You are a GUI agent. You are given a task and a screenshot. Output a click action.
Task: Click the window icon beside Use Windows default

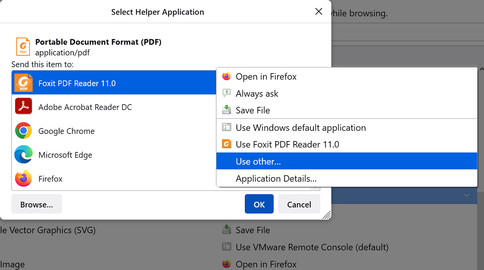click(226, 127)
